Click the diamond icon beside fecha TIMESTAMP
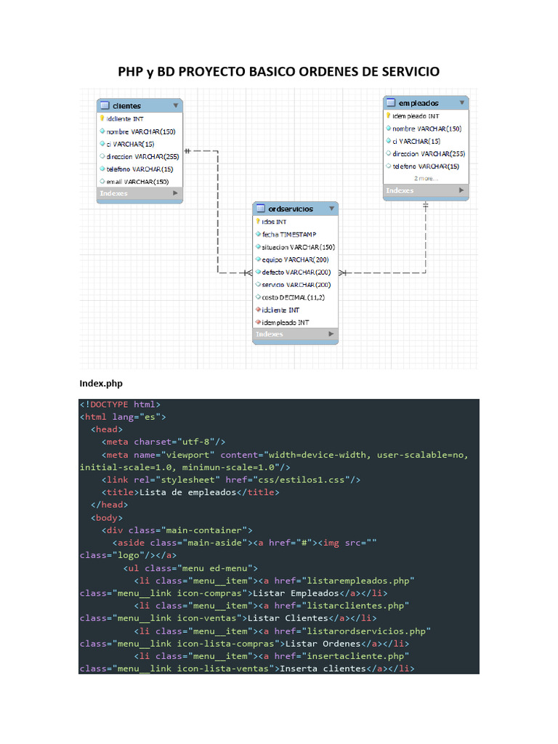The width and height of the screenshot is (558, 744). point(258,234)
